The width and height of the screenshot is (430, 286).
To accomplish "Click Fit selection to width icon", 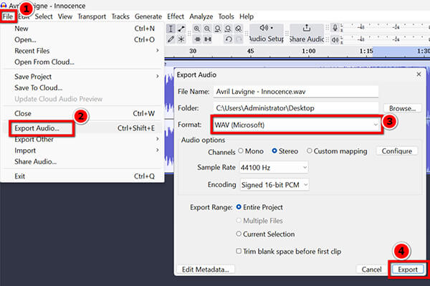I will click(218, 29).
